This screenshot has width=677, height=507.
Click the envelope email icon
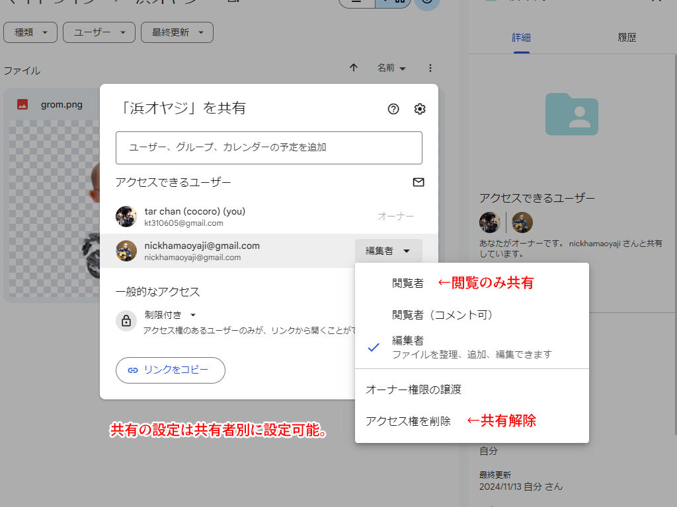418,182
